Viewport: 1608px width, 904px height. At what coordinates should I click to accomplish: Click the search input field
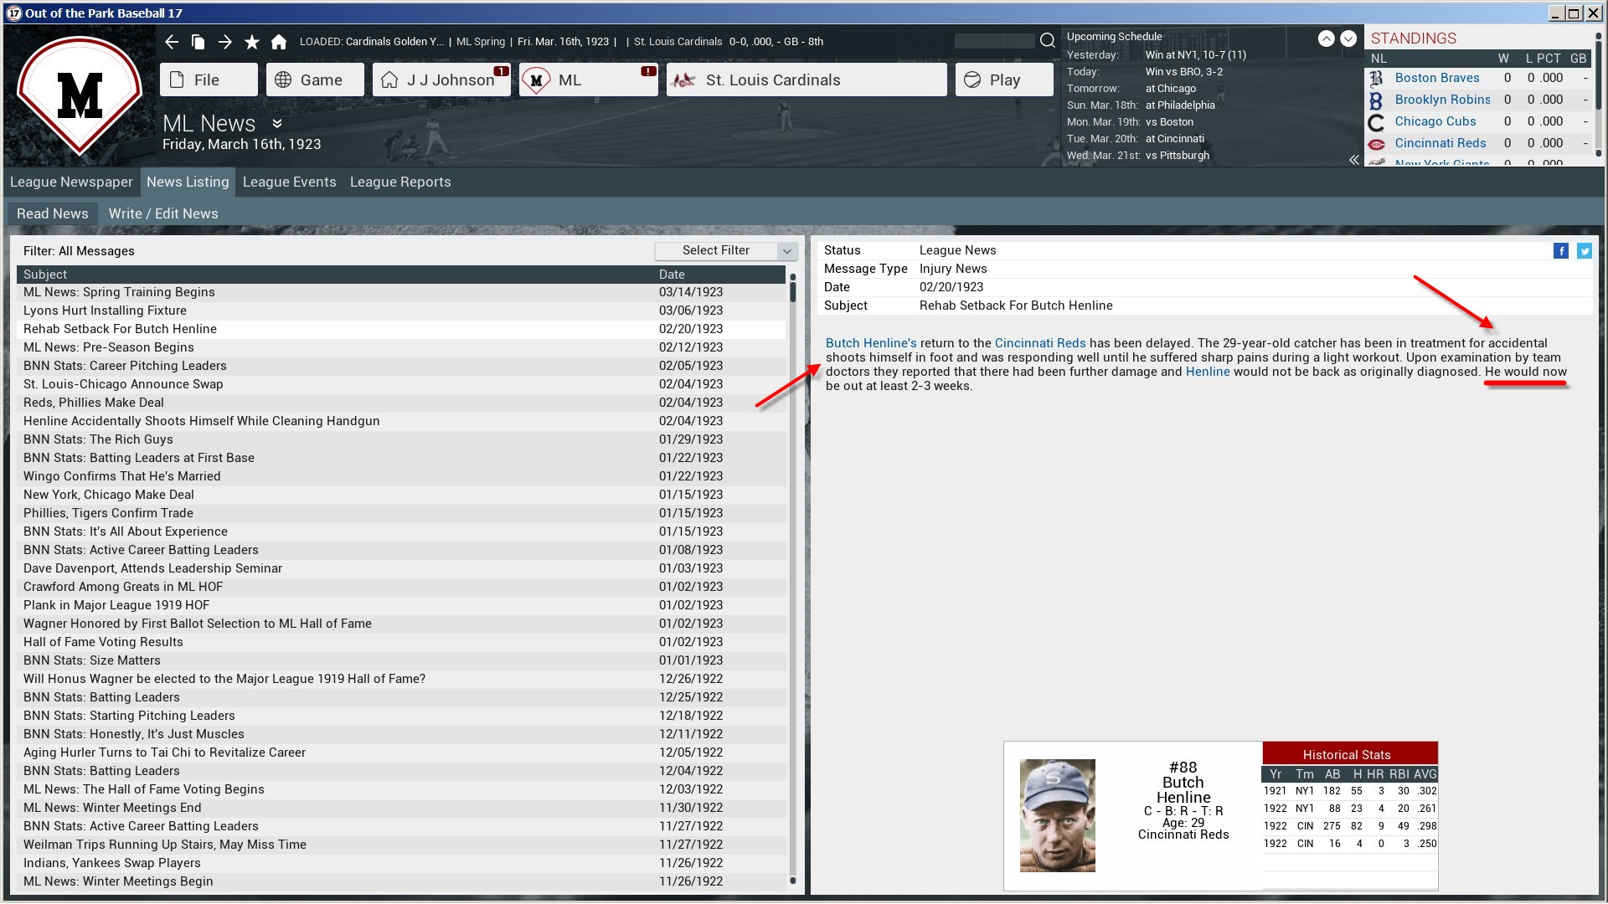tap(994, 40)
